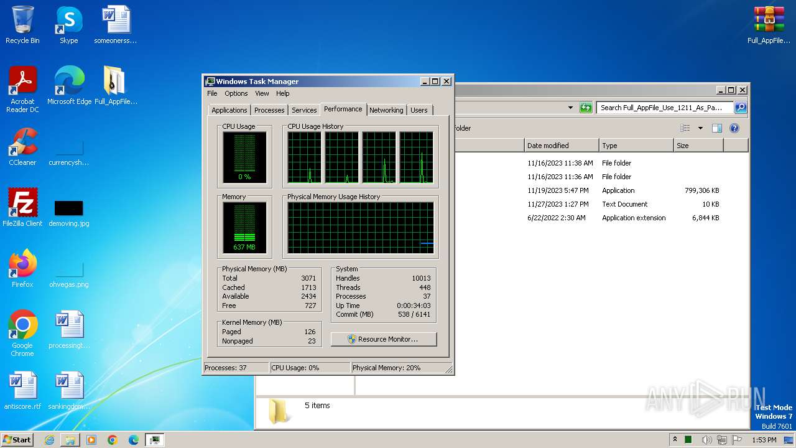The image size is (796, 448).
Task: Open the someonerss Word document on desktop
Action: coord(116,25)
